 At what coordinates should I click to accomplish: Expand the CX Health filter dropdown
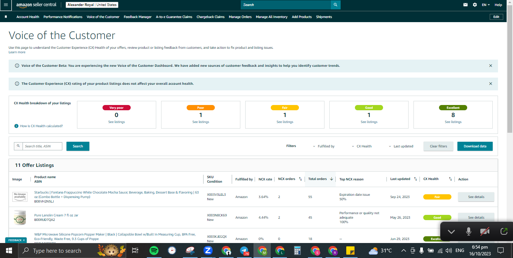(x=362, y=146)
